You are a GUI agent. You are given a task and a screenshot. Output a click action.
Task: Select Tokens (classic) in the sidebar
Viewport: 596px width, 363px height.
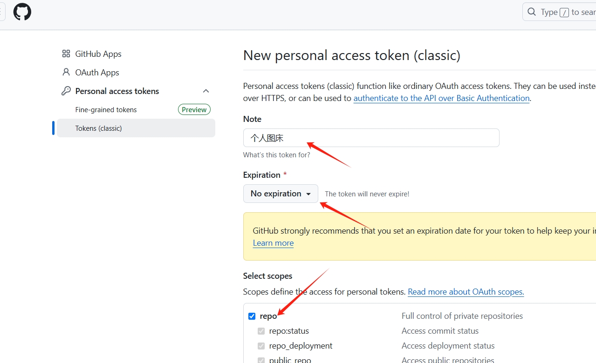tap(99, 128)
